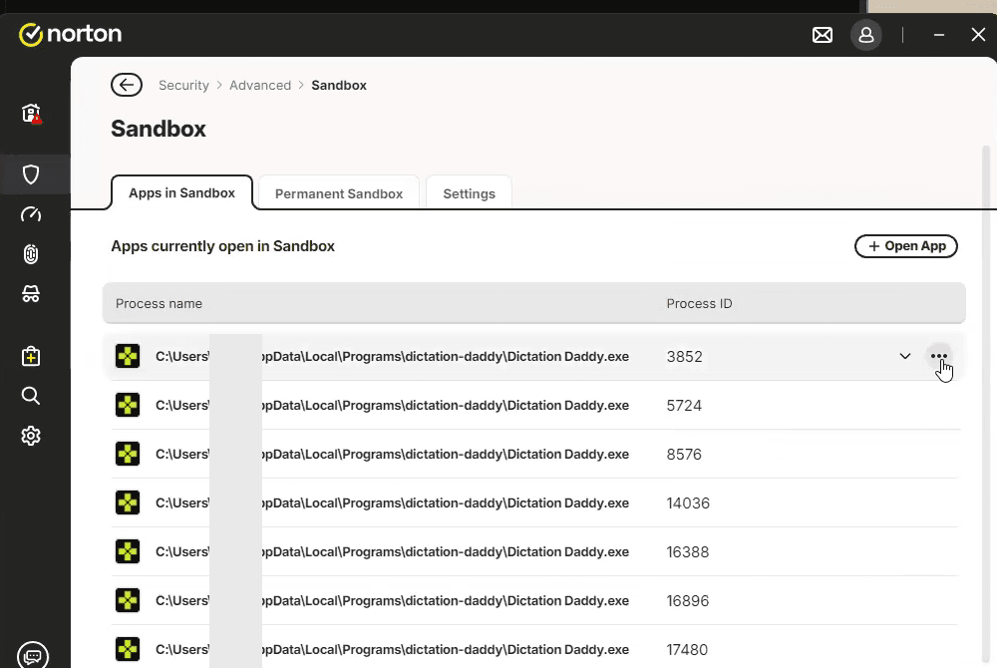Minimize the Norton window
997x668 pixels.
click(938, 35)
